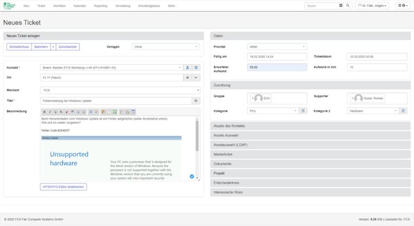414x226 pixels.
Task: Click the paste clipboard icon in editor toolbar
Action: [x=104, y=112]
